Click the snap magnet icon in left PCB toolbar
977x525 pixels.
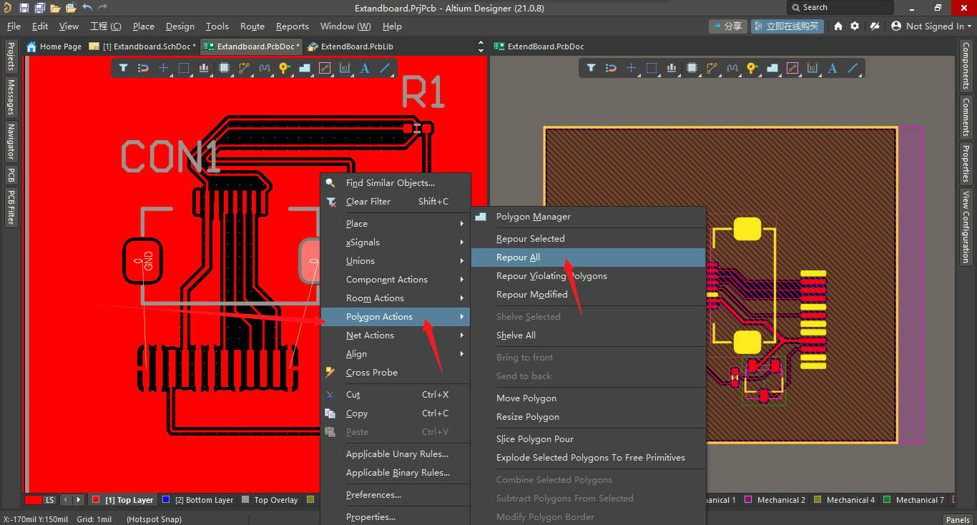click(x=143, y=68)
